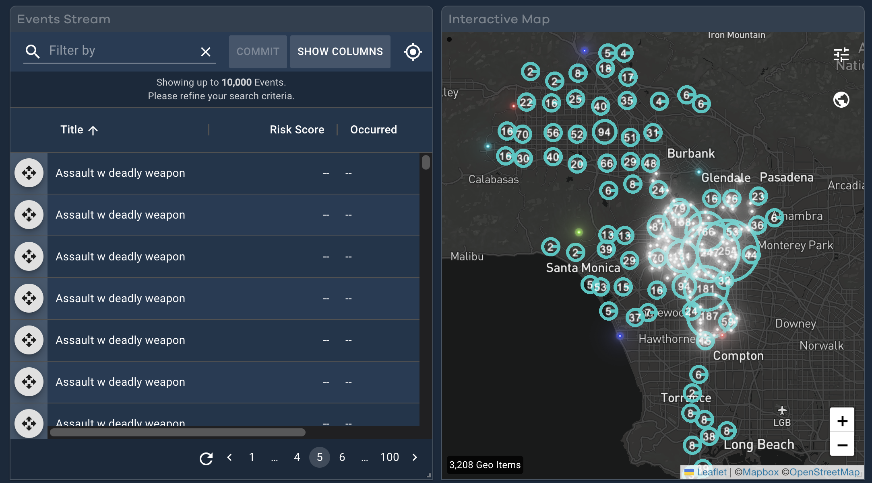Click the horizontal scrollbar of the events table
Image resolution: width=872 pixels, height=483 pixels.
point(178,432)
